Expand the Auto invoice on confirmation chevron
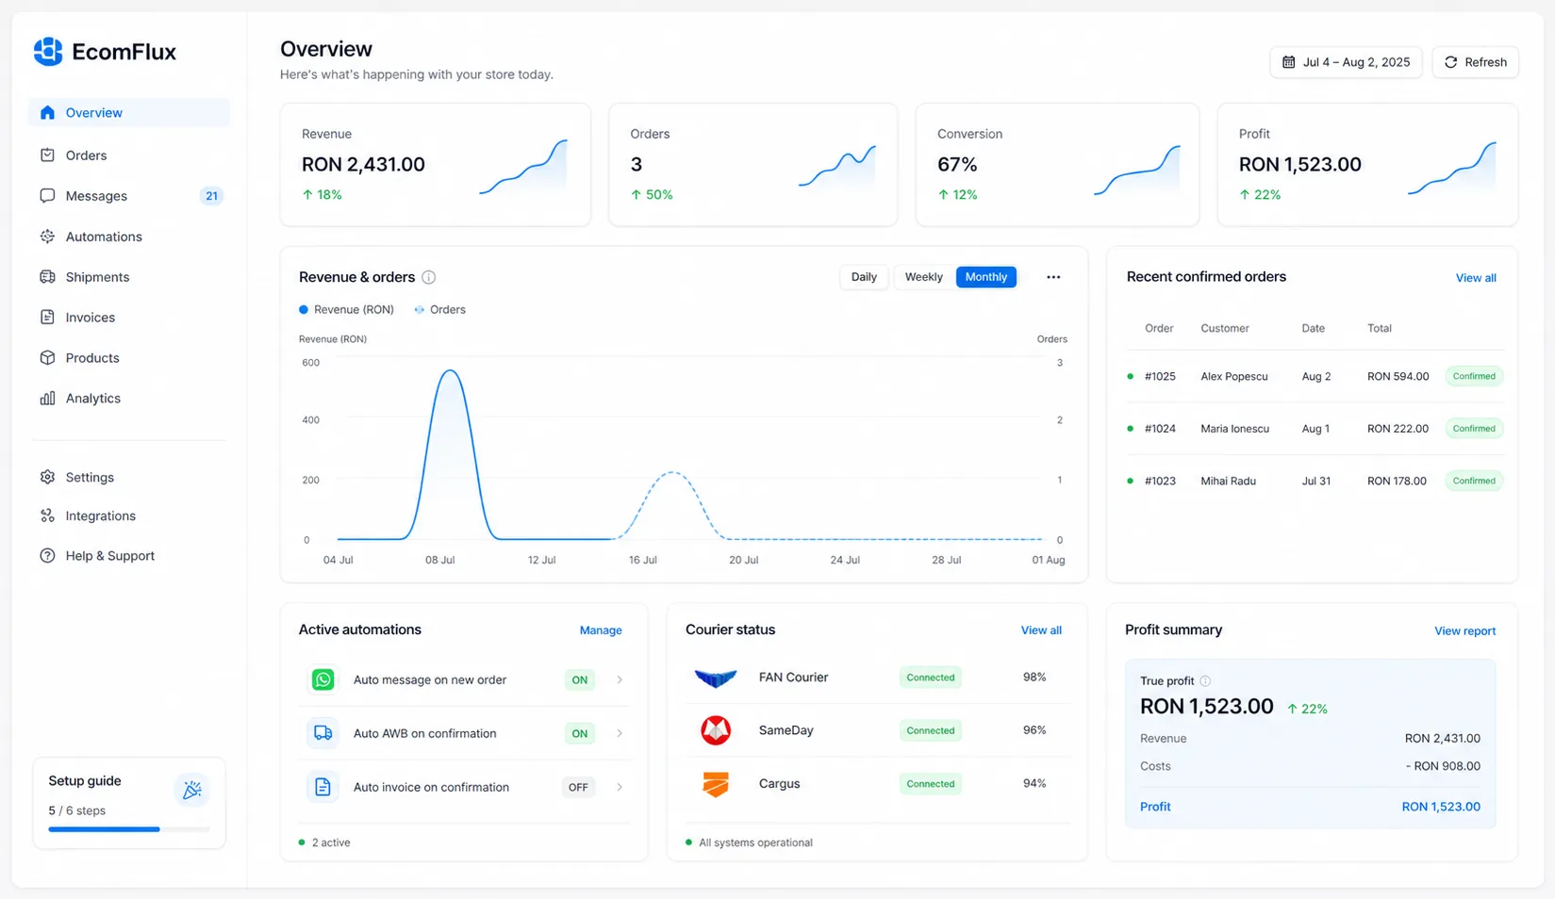 tap(620, 787)
